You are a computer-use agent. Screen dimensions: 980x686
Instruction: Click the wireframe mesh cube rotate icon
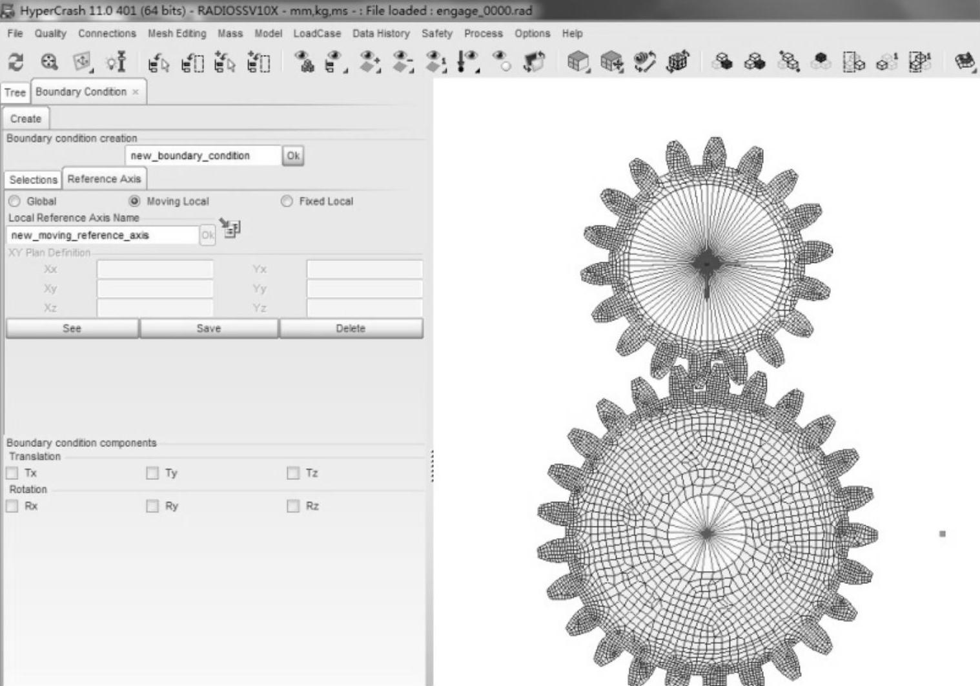[678, 62]
